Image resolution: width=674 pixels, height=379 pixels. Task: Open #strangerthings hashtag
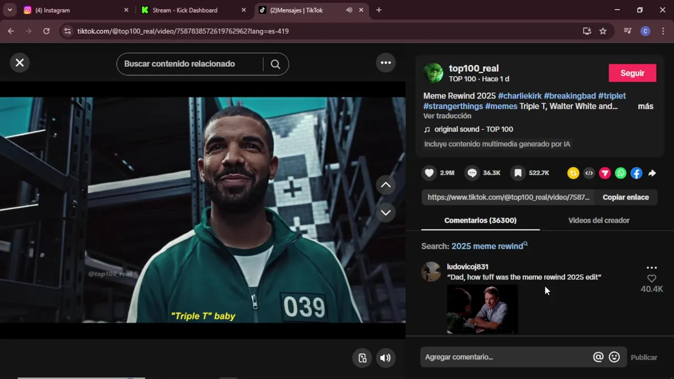[x=453, y=106]
